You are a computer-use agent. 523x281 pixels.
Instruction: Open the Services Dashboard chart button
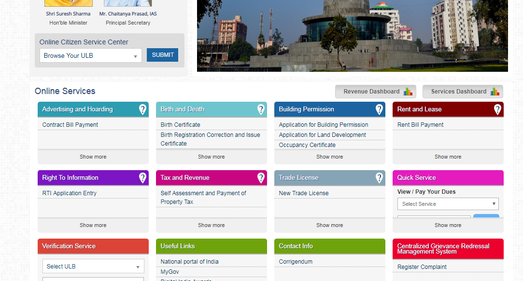tap(463, 92)
